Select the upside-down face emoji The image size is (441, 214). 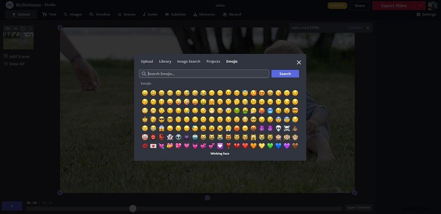pyautogui.click(x=220, y=93)
